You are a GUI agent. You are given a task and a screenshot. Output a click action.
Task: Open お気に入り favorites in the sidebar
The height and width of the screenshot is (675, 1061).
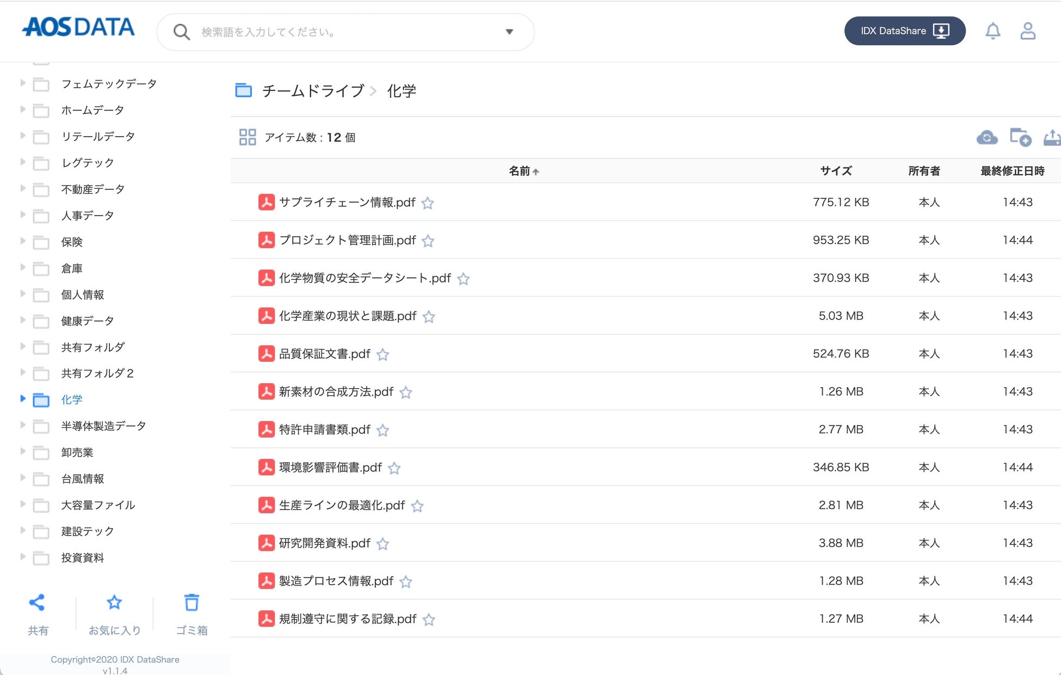pos(114,603)
